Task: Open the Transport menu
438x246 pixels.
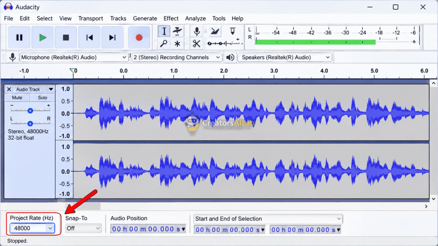Action: pos(91,18)
